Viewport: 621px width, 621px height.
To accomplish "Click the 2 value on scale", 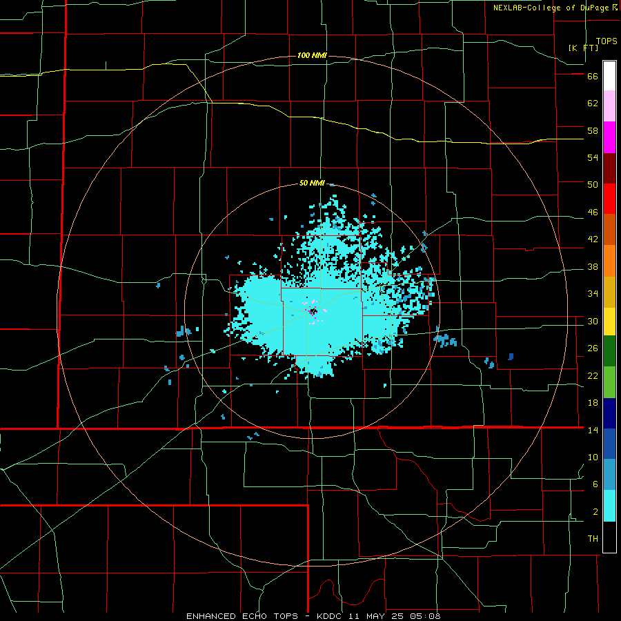I will (595, 512).
